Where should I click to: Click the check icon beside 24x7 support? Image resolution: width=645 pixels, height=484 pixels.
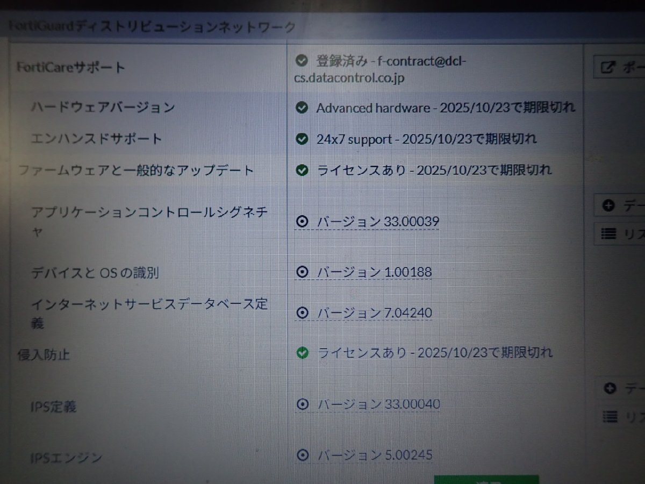(x=302, y=139)
